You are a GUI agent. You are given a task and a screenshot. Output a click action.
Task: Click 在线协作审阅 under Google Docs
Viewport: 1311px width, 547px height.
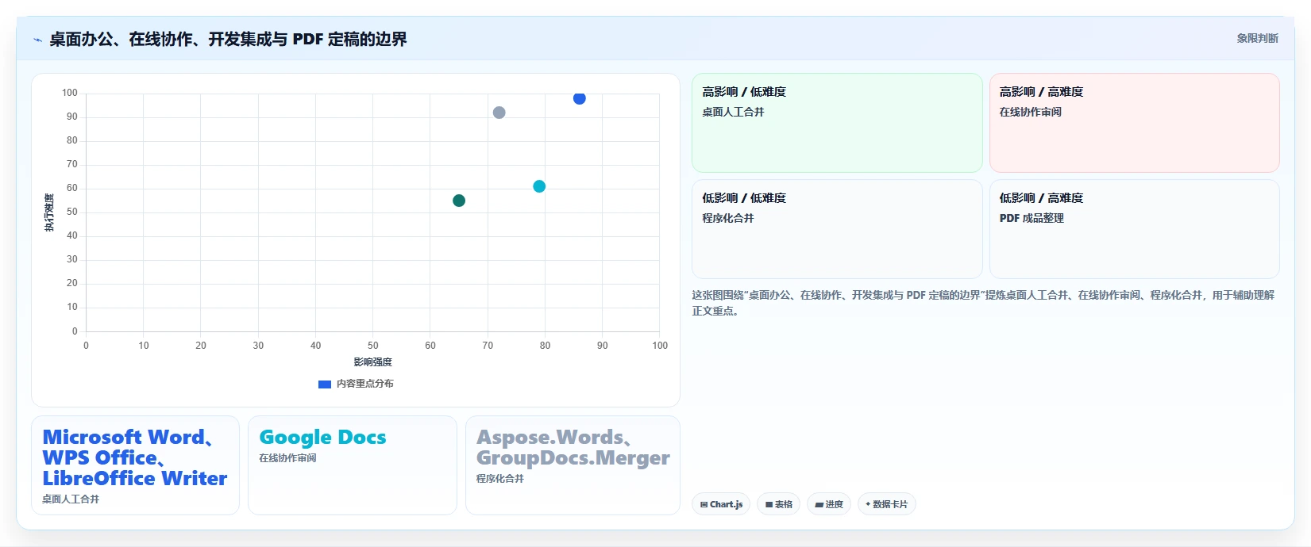tap(287, 458)
